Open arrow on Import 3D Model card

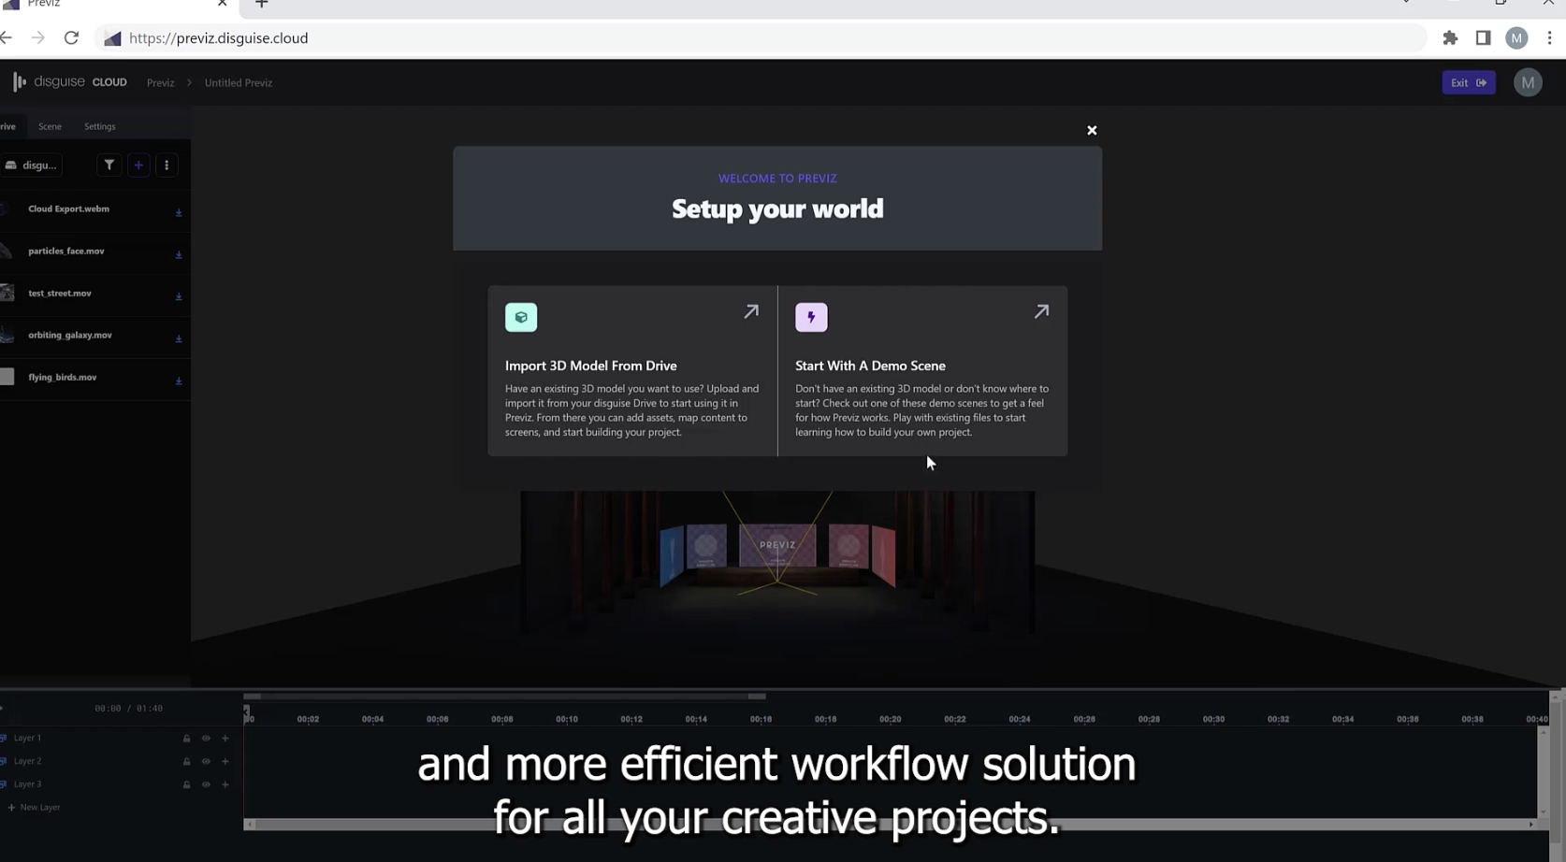751,311
